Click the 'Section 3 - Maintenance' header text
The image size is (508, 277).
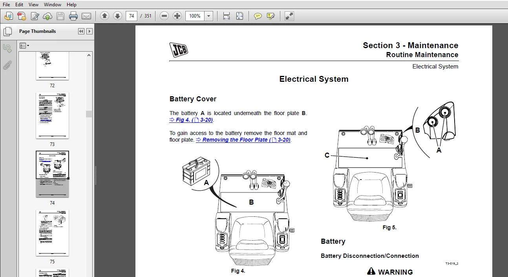tap(411, 45)
